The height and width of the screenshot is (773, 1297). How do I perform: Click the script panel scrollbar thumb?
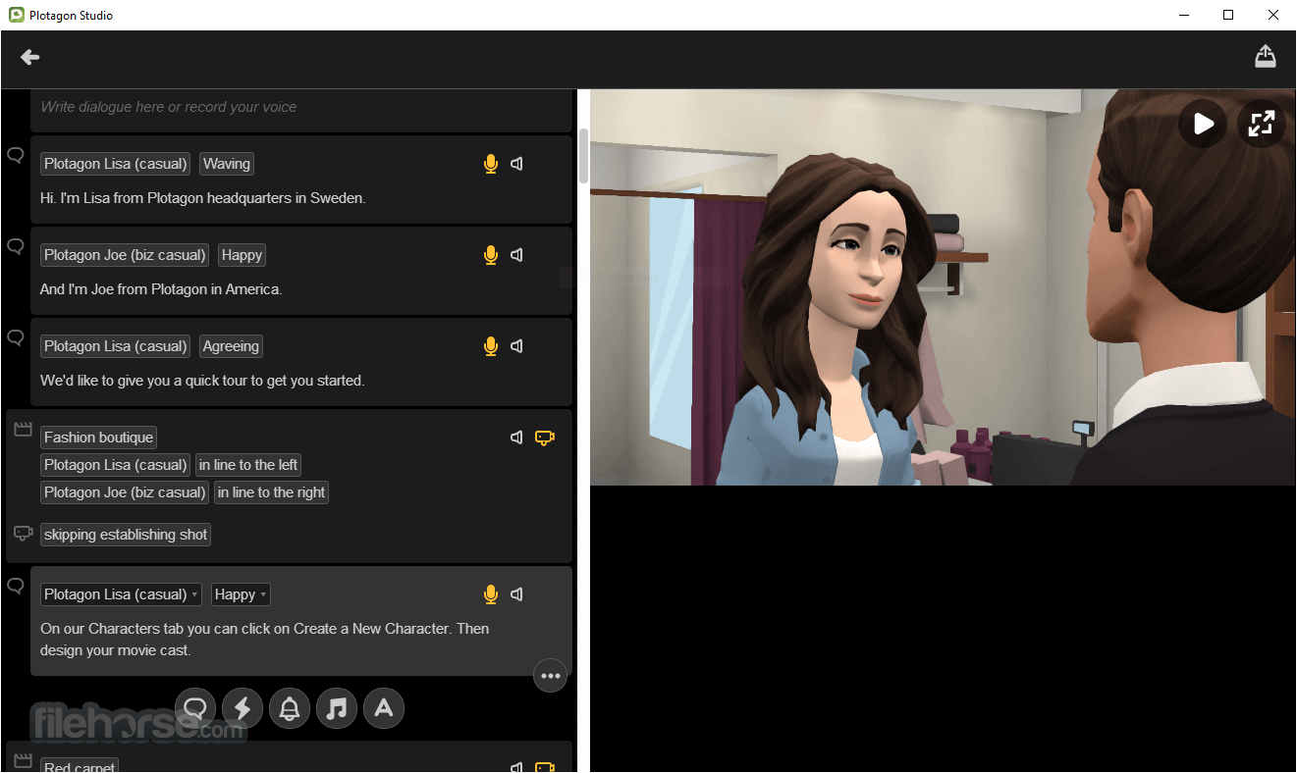(x=584, y=155)
